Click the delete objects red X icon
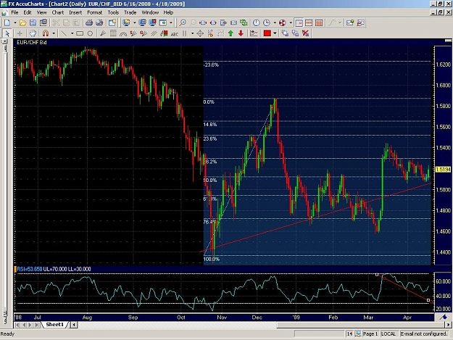The width and height of the screenshot is (453, 340). (305, 33)
